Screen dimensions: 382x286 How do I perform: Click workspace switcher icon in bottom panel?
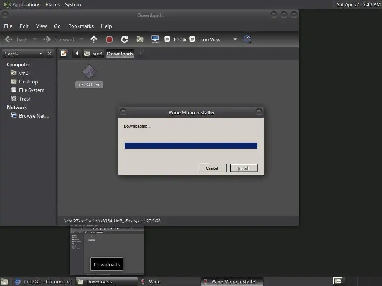338,281
